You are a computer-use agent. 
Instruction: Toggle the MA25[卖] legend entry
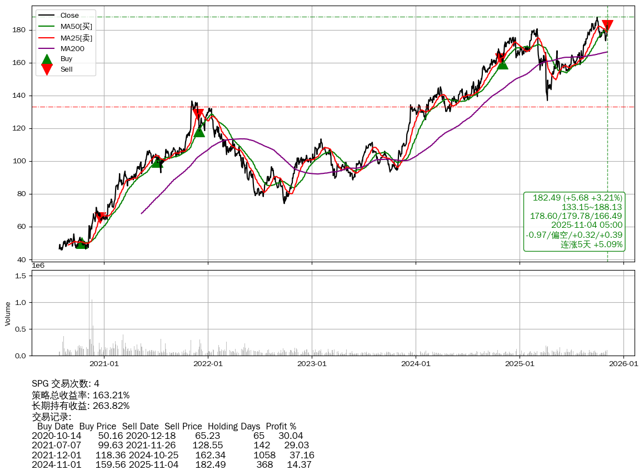(x=76, y=38)
